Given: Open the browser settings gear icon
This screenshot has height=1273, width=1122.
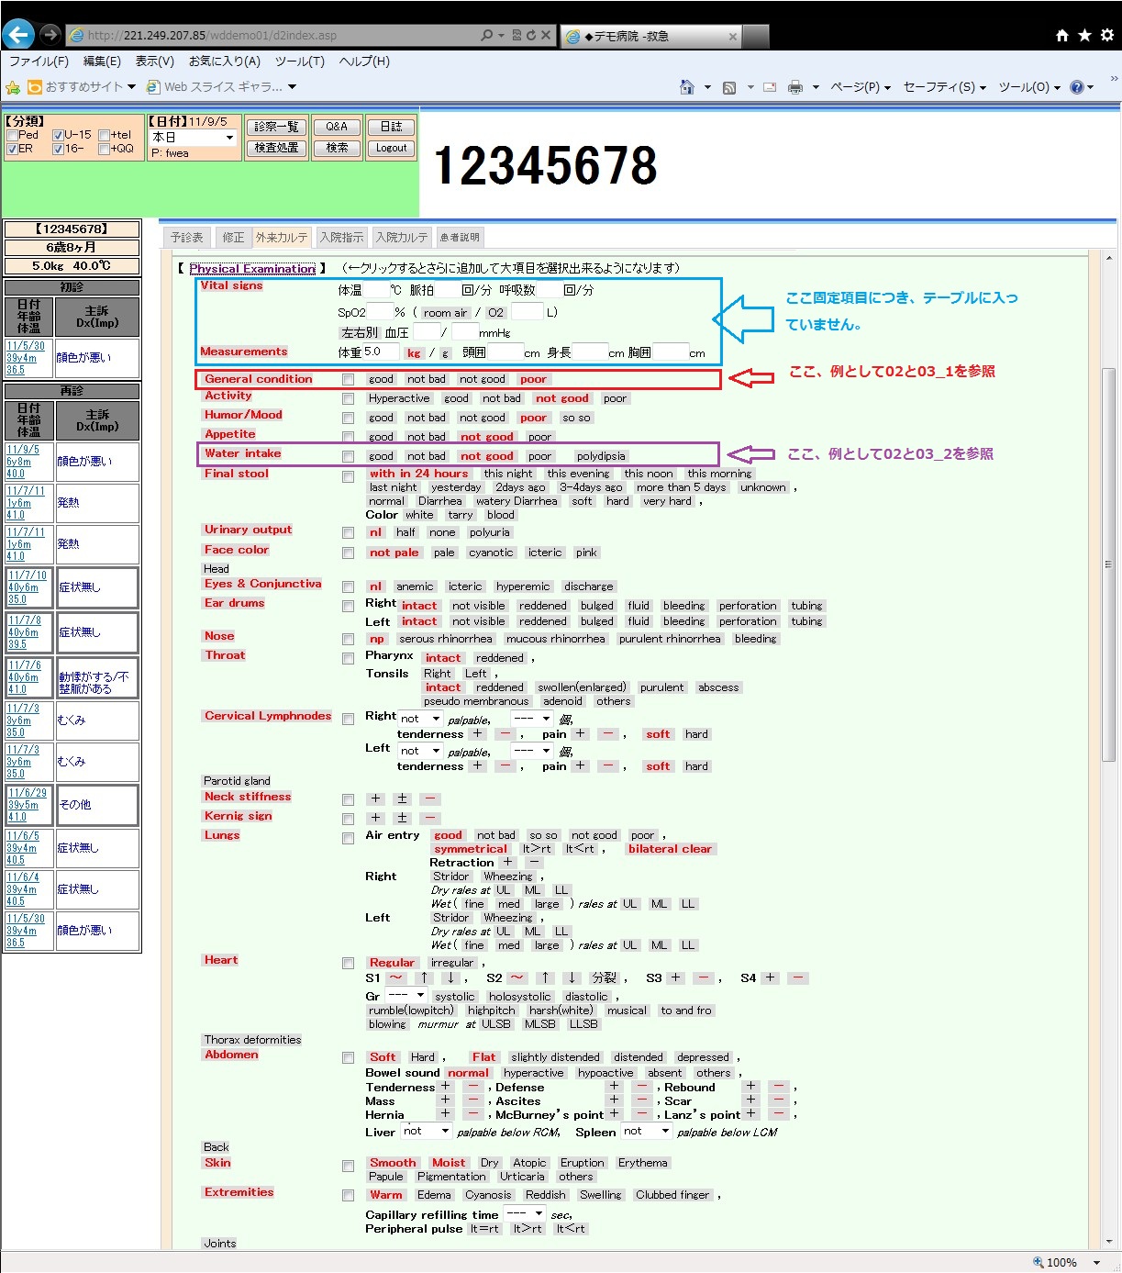Looking at the screenshot, I should pos(1106,35).
